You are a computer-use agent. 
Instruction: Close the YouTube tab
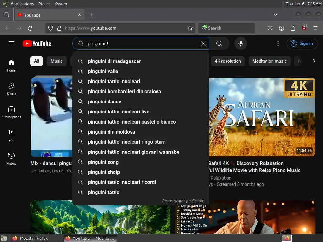click(x=79, y=15)
